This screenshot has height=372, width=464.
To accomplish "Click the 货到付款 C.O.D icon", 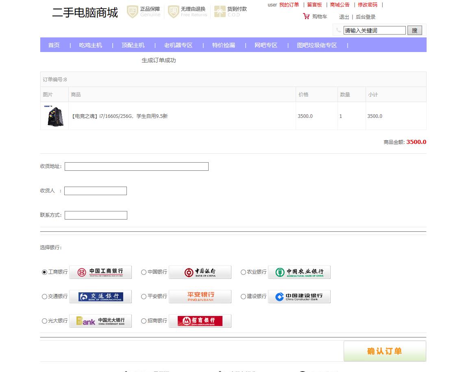I will (x=220, y=12).
